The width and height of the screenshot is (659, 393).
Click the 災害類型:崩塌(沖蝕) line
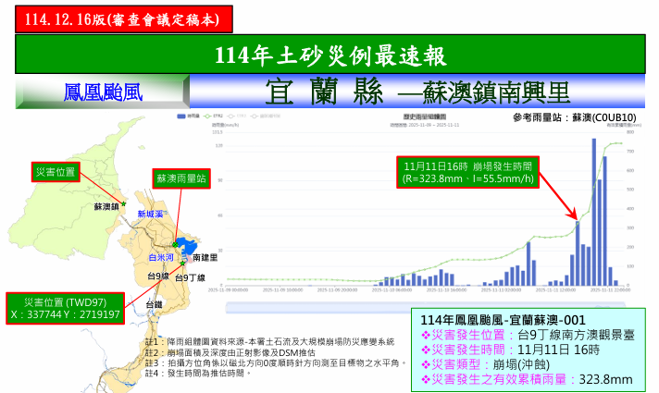485,364
